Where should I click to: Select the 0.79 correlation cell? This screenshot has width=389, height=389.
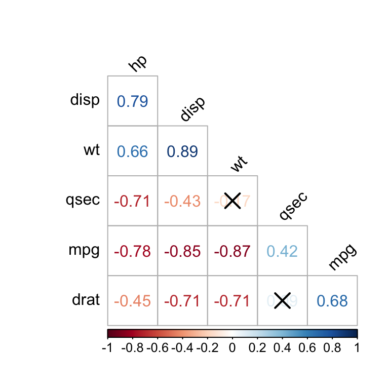click(132, 101)
